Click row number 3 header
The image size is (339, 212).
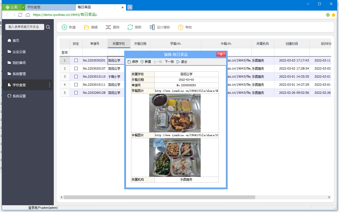click(x=65, y=77)
